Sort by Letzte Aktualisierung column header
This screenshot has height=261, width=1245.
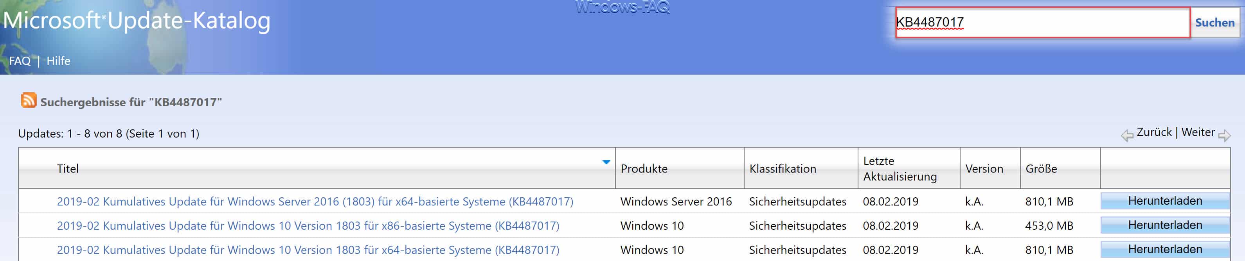(900, 168)
